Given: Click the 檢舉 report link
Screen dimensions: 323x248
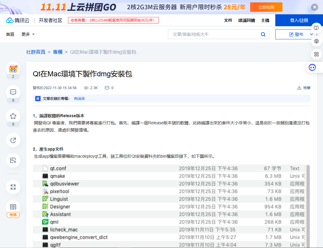Looking at the screenshot, I should pyautogui.click(x=307, y=88).
